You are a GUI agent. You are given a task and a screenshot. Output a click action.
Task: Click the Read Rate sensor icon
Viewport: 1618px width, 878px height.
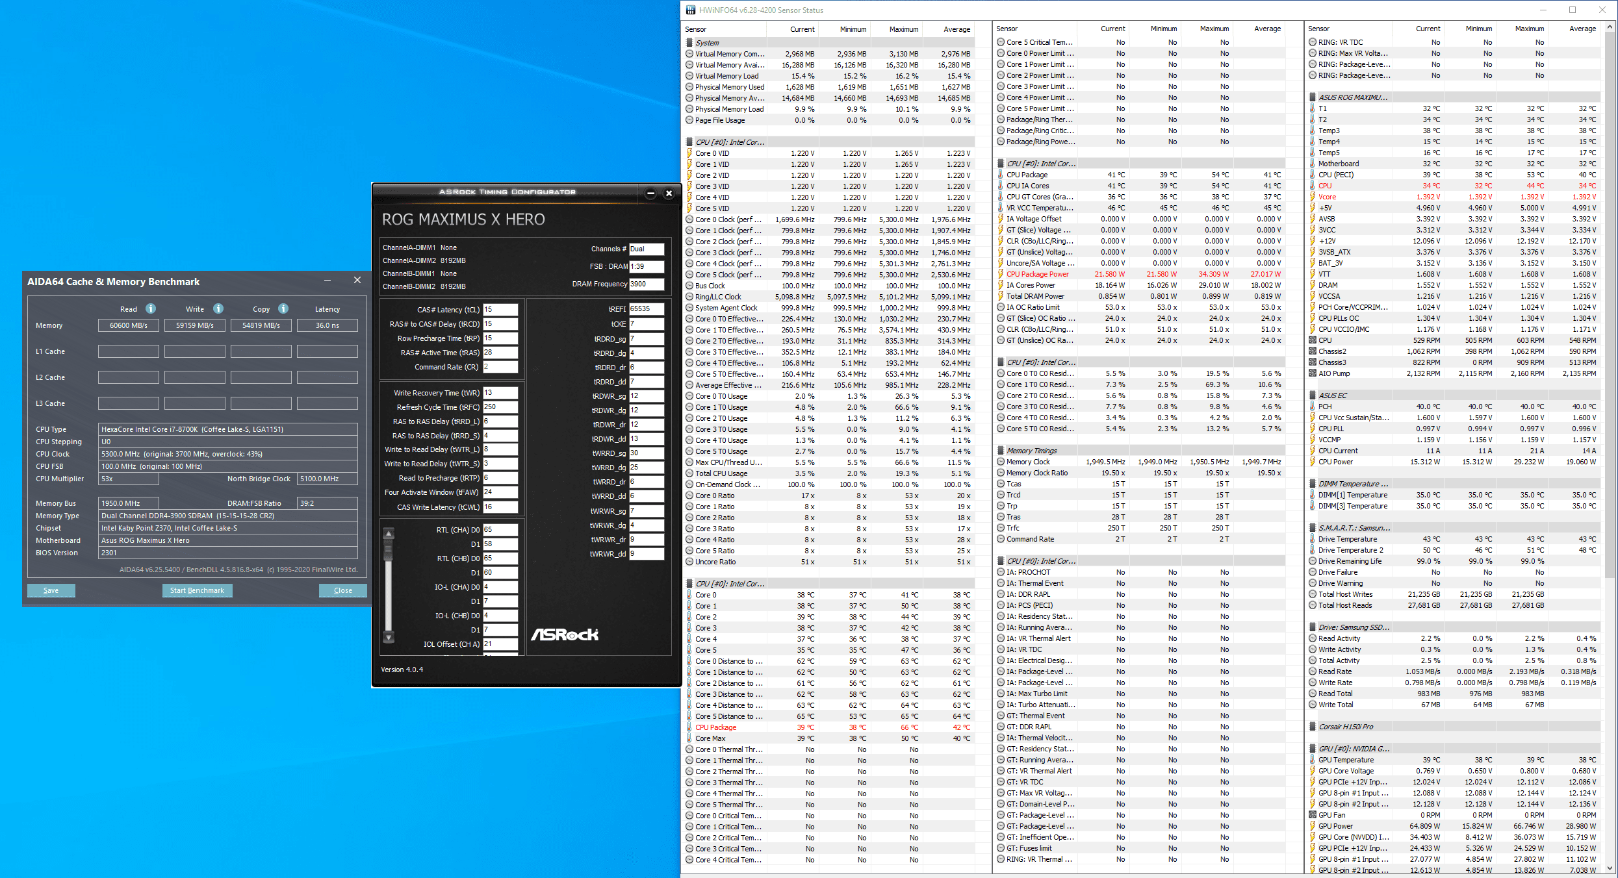click(x=1313, y=671)
